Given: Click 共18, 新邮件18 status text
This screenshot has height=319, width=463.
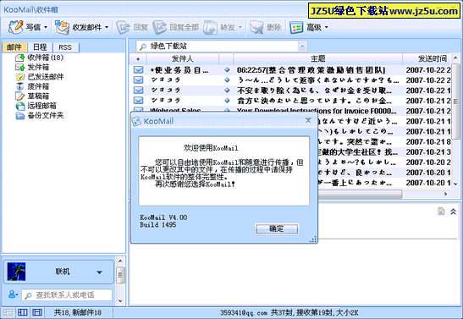Looking at the screenshot, I should tap(77, 312).
